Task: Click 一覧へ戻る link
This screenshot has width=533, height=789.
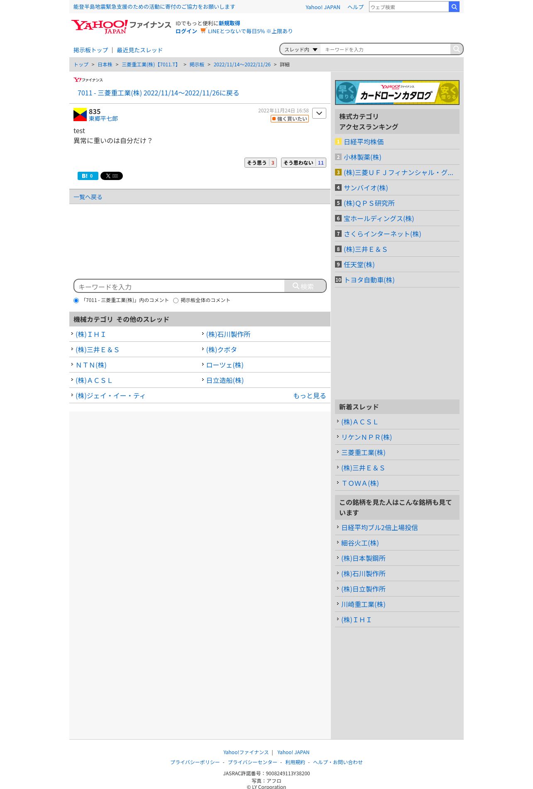Action: (x=88, y=197)
